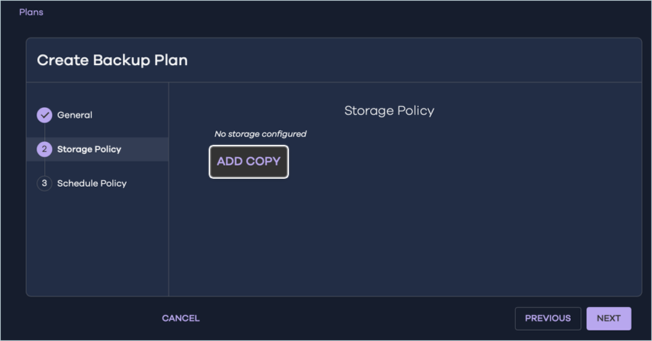This screenshot has width=652, height=341.
Task: Click the 'No storage configured' message
Action: click(x=260, y=134)
